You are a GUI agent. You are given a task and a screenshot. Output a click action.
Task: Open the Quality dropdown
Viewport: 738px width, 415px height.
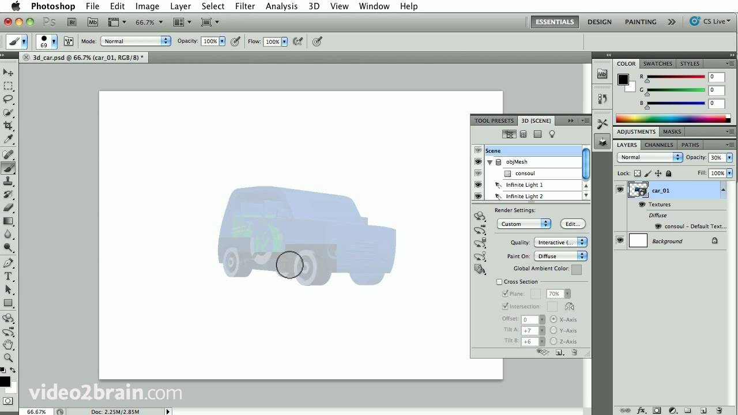pos(560,243)
